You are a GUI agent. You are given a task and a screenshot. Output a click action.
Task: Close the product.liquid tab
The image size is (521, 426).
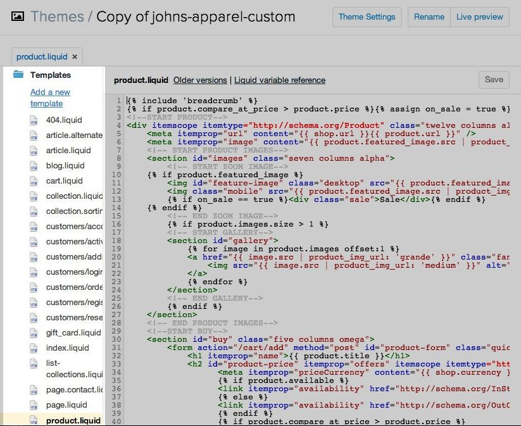coord(75,57)
